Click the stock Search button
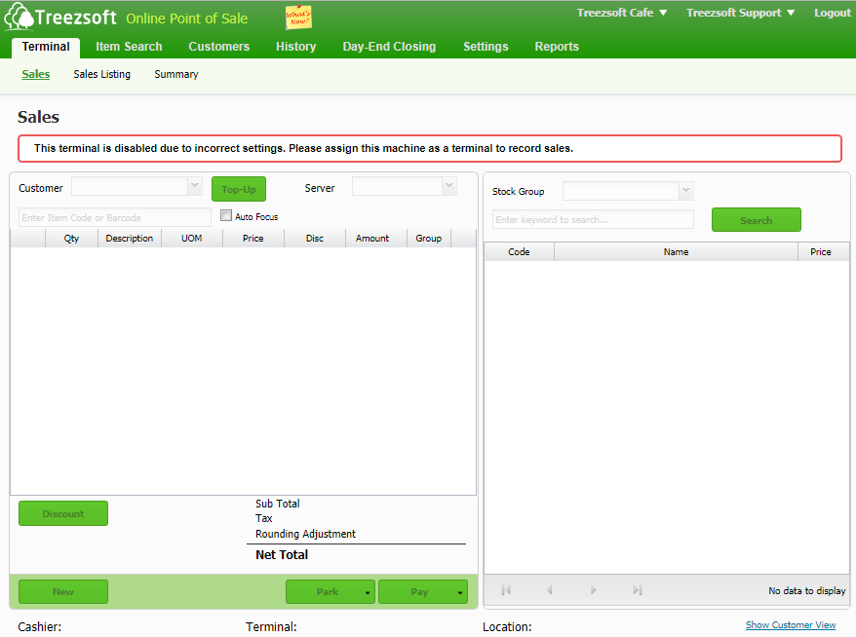This screenshot has width=856, height=637. pyautogui.click(x=757, y=220)
